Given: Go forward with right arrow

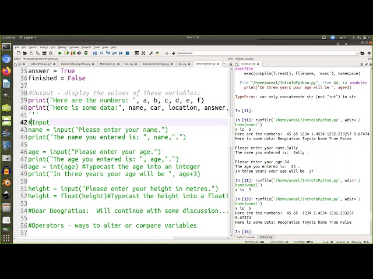Looking at the screenshot, I should pos(173,53).
